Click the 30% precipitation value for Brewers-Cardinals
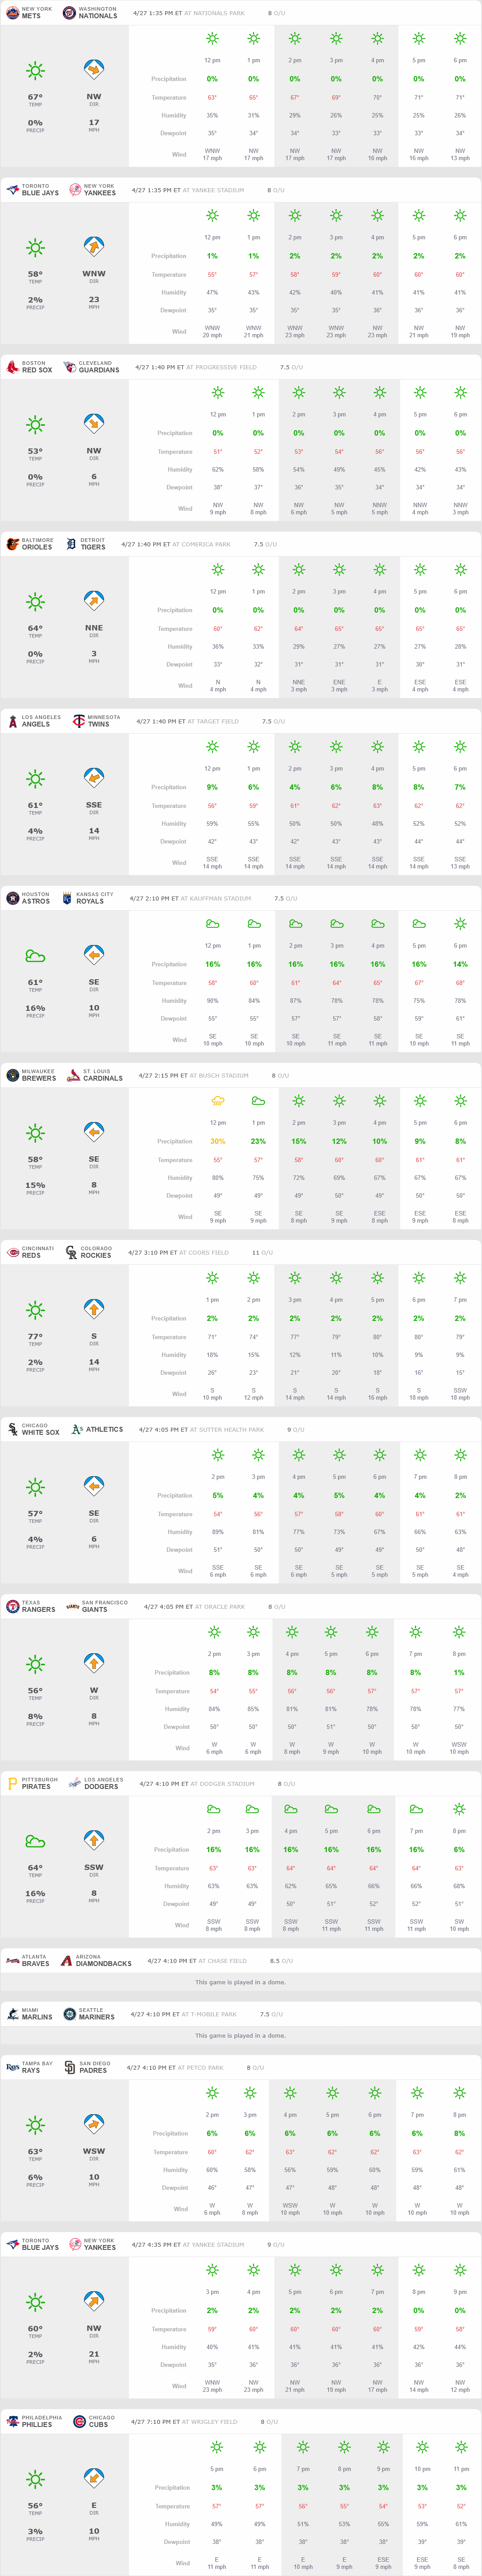The image size is (482, 2576). click(x=217, y=1141)
